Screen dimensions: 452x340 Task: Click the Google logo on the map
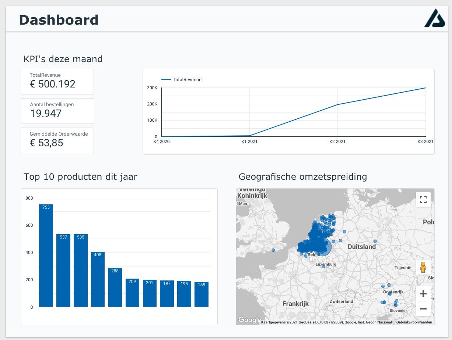coord(250,320)
